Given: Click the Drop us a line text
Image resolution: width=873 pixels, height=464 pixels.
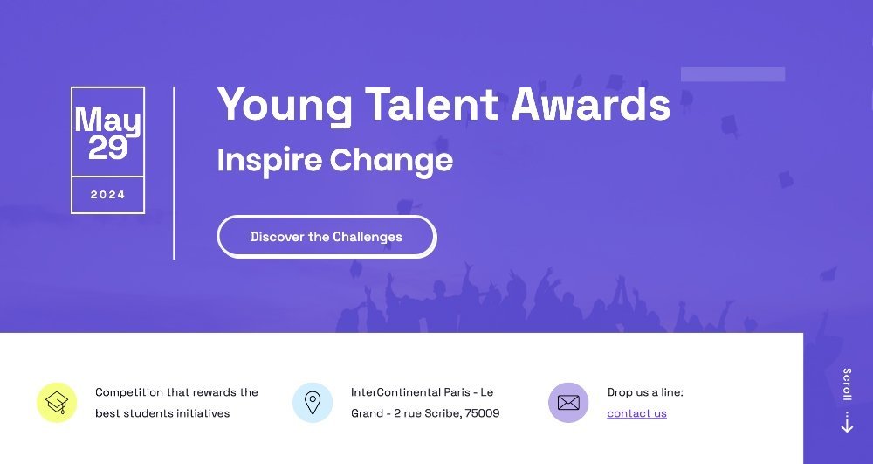Looking at the screenshot, I should coord(645,392).
